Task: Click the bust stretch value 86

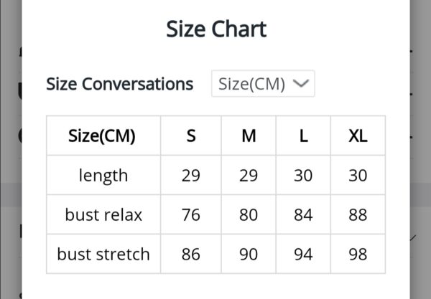Action: pos(191,254)
